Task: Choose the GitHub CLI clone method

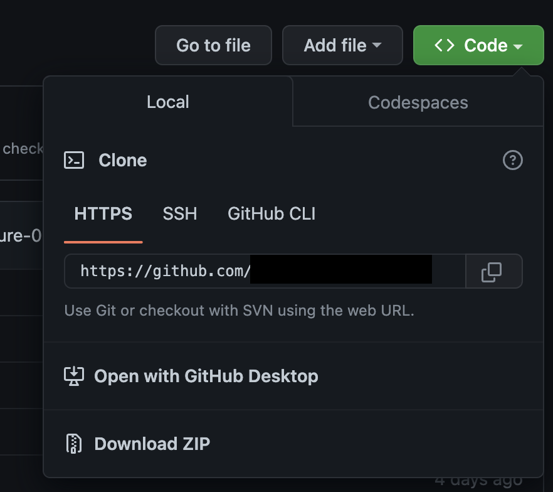Action: (271, 213)
